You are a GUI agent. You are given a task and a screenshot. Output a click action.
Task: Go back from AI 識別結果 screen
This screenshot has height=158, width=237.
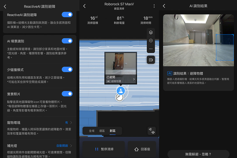[164, 6]
